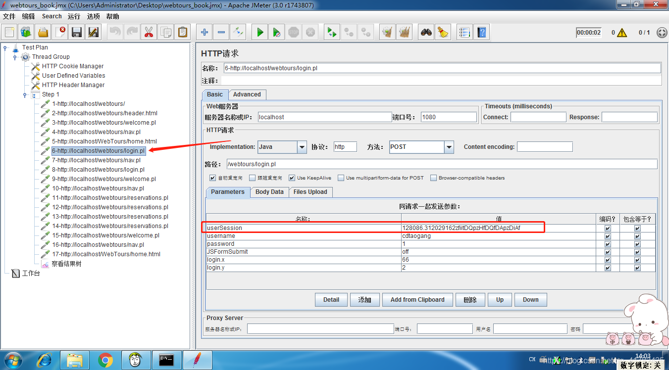669x370 pixels.
Task: Open the 选项 menu
Action: pyautogui.click(x=93, y=16)
